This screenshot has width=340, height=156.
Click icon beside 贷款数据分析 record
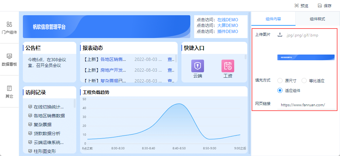pos(30,133)
